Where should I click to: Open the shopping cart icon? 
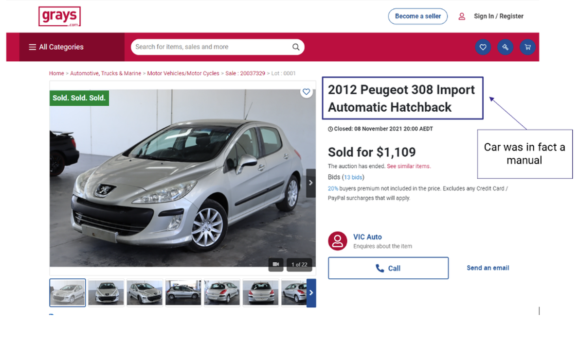[x=528, y=47]
